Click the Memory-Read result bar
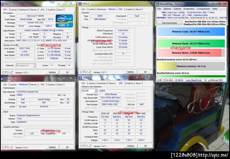 click(191, 43)
